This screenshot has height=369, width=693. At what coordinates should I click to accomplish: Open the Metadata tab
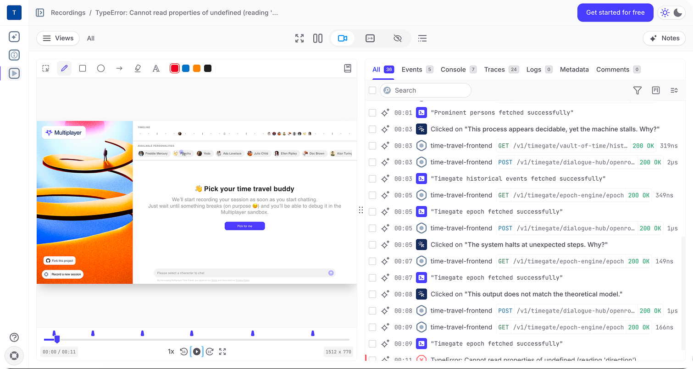(574, 70)
